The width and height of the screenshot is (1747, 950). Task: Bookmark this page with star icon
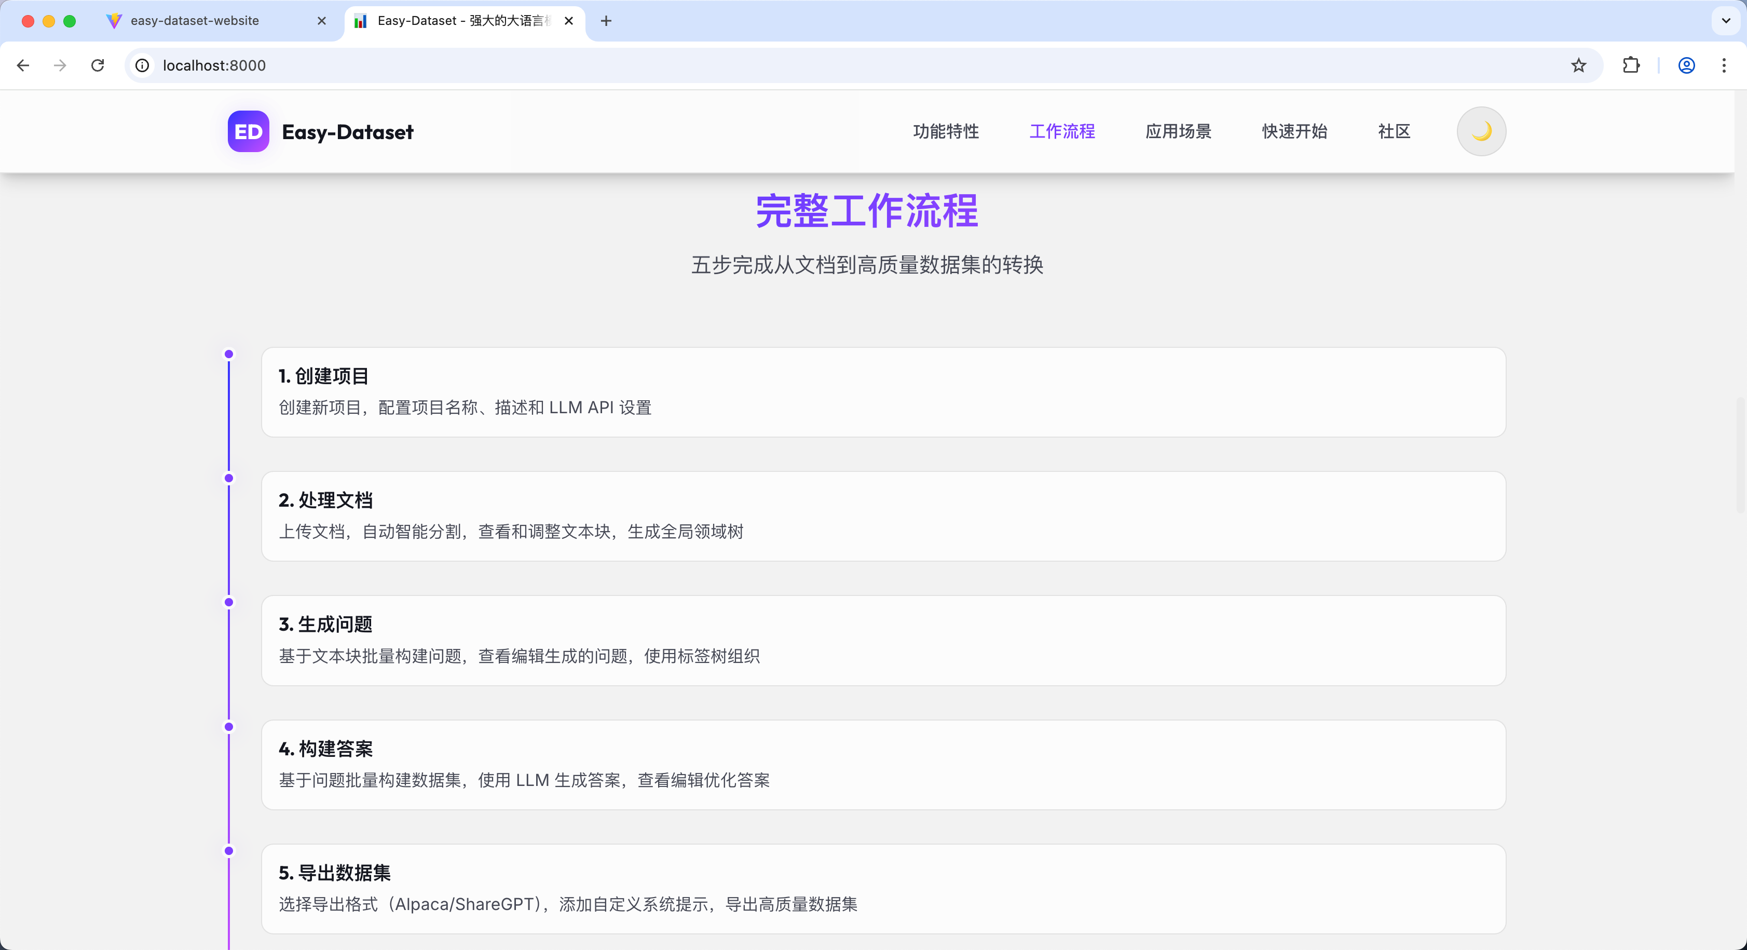(1578, 65)
